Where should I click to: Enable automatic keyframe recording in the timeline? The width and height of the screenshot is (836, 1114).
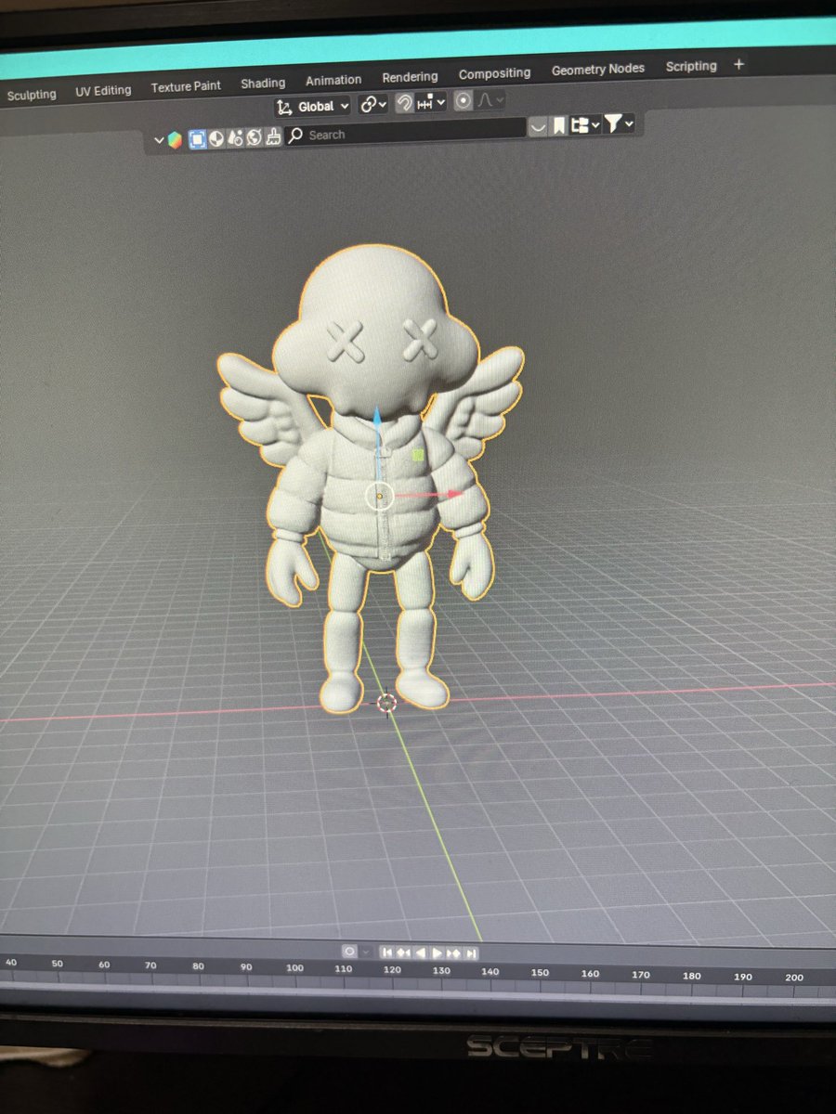coord(350,952)
